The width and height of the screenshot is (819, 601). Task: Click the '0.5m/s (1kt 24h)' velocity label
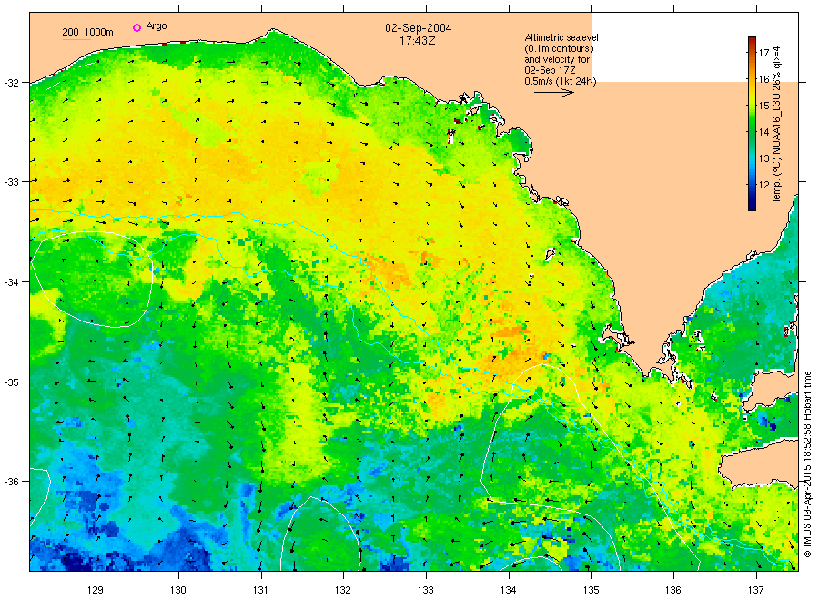561,81
